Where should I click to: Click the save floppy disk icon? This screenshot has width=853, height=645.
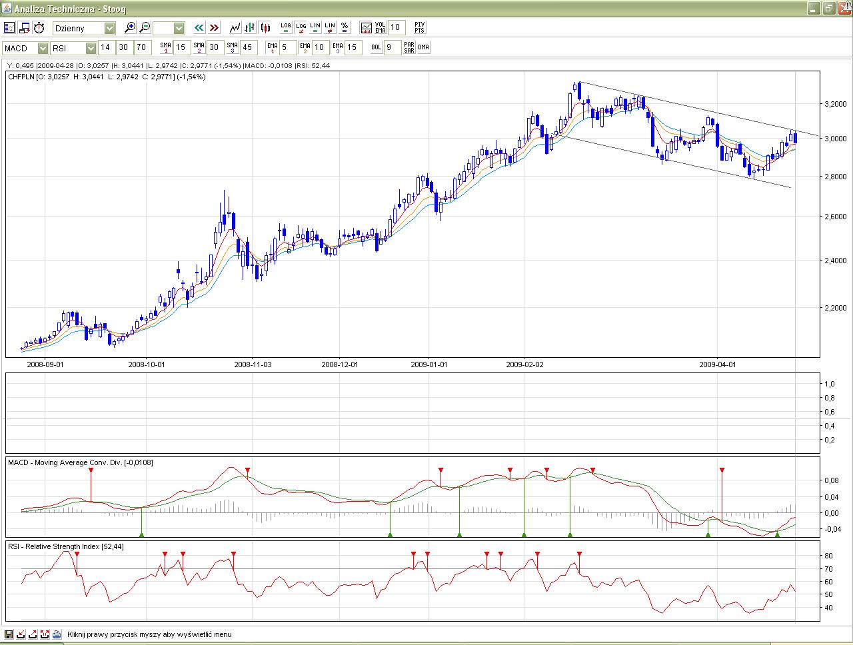tap(9, 634)
